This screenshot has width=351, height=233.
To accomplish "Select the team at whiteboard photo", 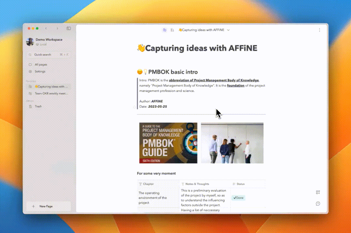I will click(x=232, y=143).
